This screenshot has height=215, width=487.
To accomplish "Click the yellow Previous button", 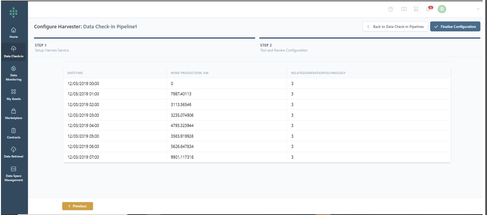I will [x=77, y=206].
